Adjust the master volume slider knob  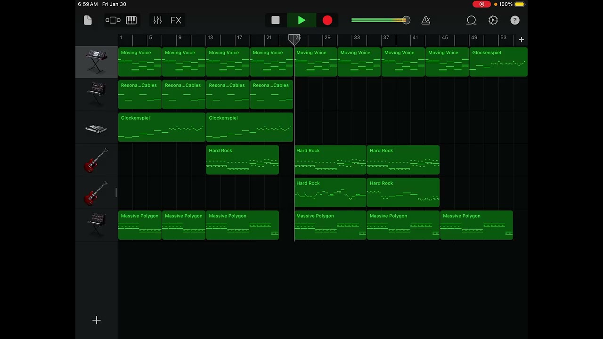pos(406,20)
